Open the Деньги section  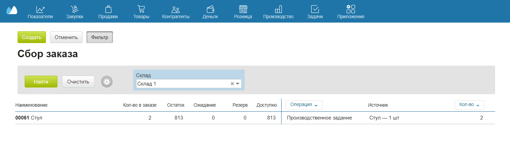pyautogui.click(x=210, y=12)
